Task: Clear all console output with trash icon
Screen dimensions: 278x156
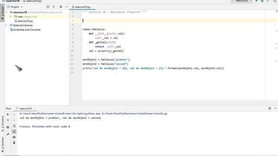Action: [x=14, y=143]
